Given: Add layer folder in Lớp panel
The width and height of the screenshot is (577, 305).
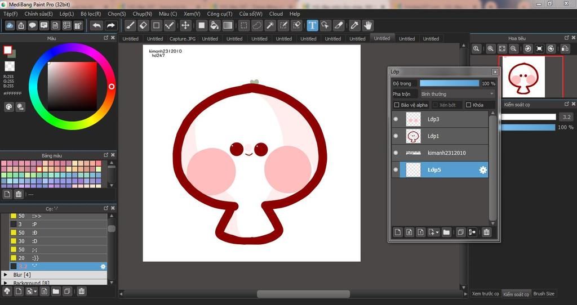Looking at the screenshot, I should point(446,232).
